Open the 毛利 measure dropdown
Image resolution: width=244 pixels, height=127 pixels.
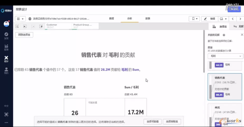(225, 56)
